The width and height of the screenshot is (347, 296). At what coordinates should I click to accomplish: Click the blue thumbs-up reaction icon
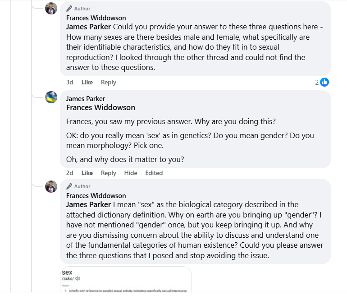tap(324, 82)
